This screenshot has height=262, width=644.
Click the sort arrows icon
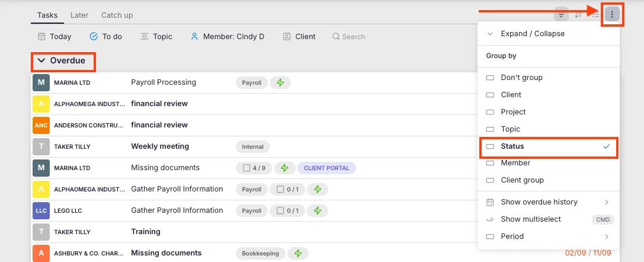[x=578, y=15]
